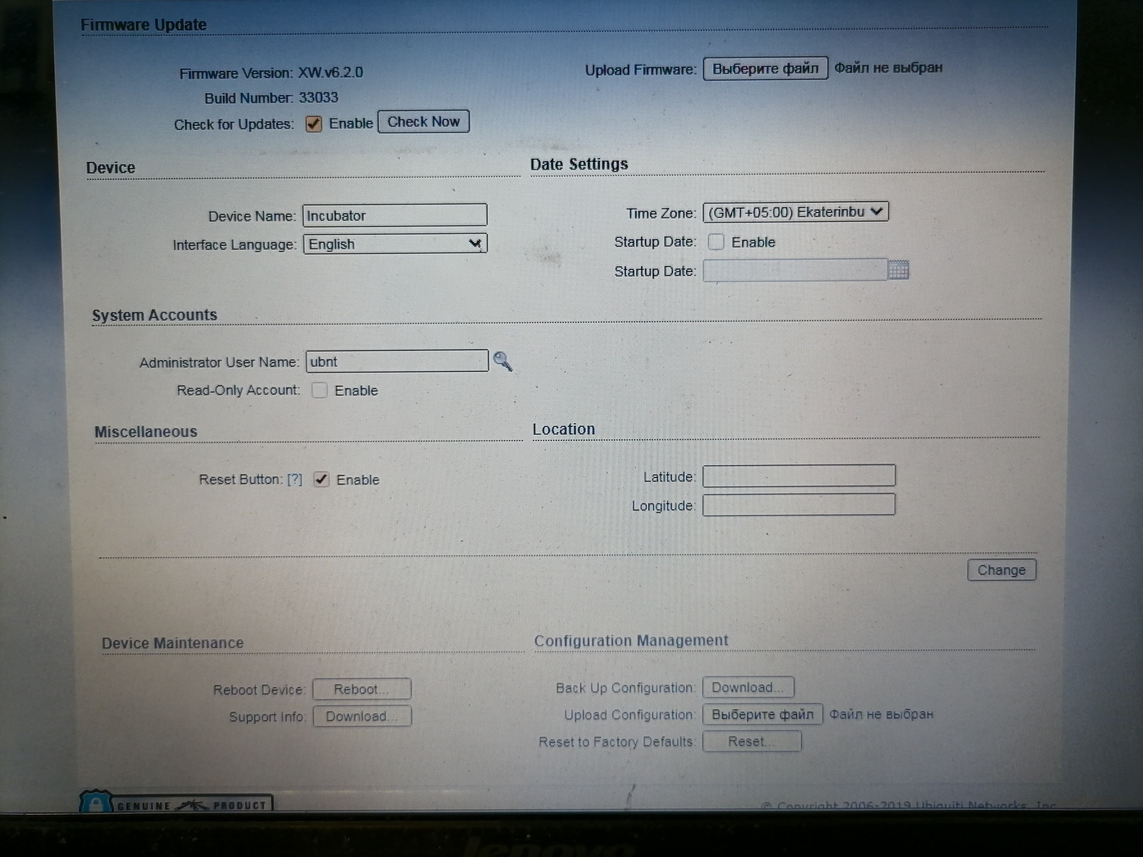Click the key icon to change password

502,361
